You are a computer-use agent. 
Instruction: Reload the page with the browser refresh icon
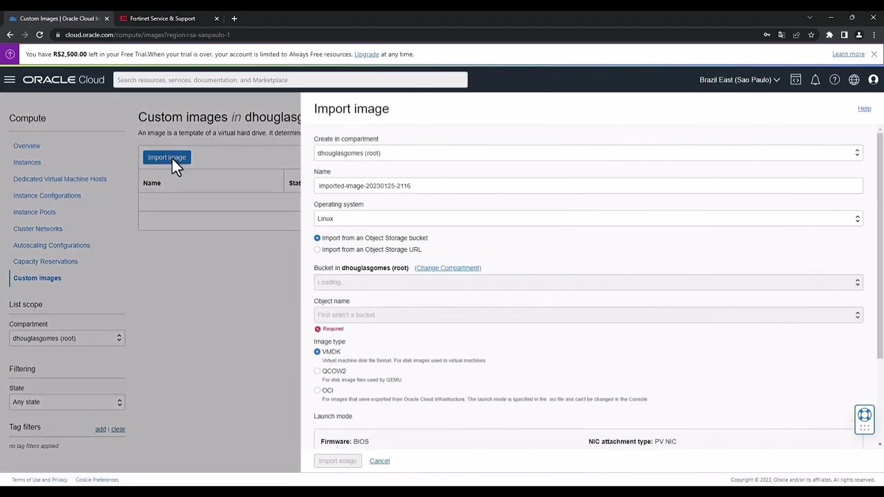[x=39, y=35]
